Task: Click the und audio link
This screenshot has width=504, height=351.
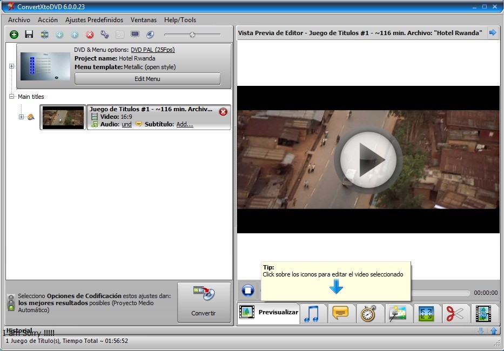Action: click(x=126, y=124)
